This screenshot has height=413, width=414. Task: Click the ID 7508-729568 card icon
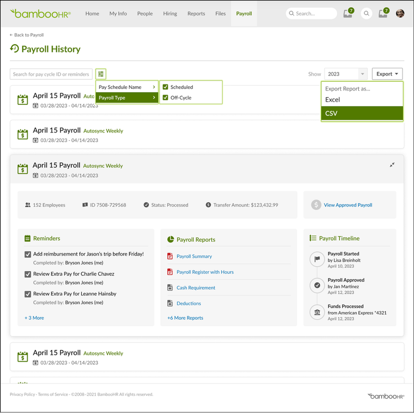tap(85, 205)
